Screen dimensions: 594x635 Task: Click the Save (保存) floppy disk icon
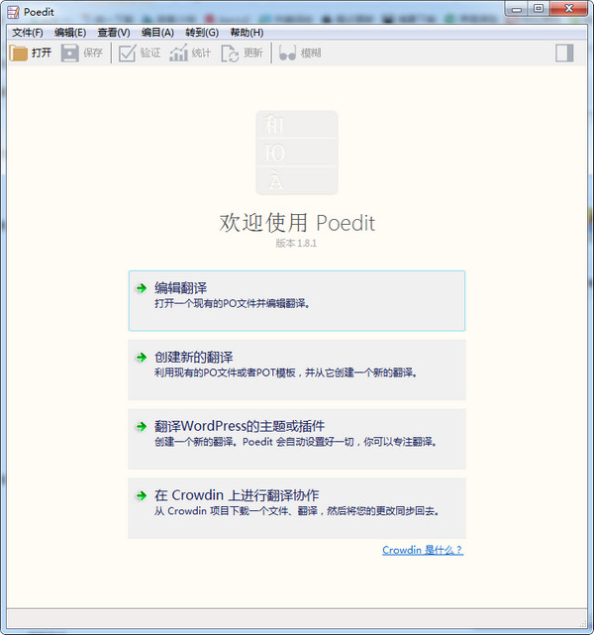69,53
